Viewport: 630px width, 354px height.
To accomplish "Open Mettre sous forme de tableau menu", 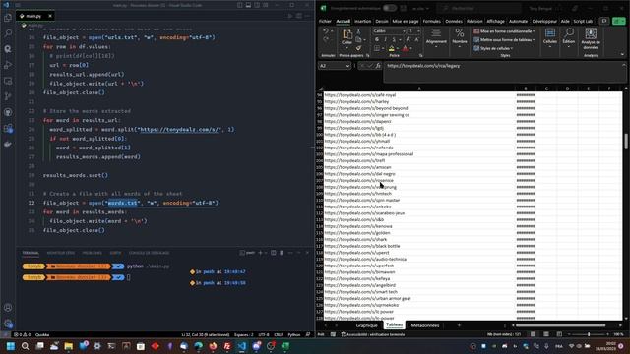I will coord(504,39).
